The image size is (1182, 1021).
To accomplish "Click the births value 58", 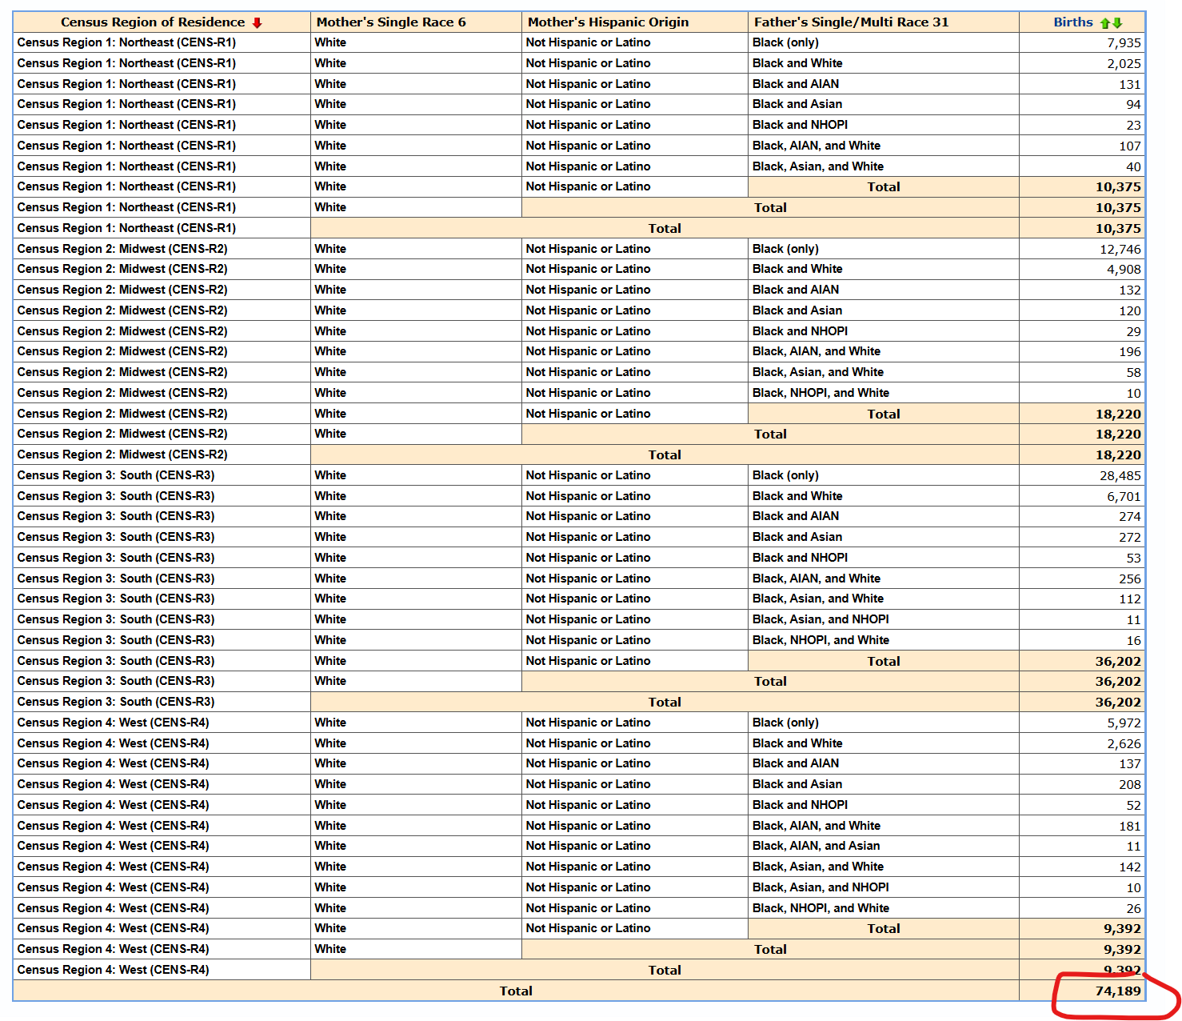I will click(x=1134, y=373).
